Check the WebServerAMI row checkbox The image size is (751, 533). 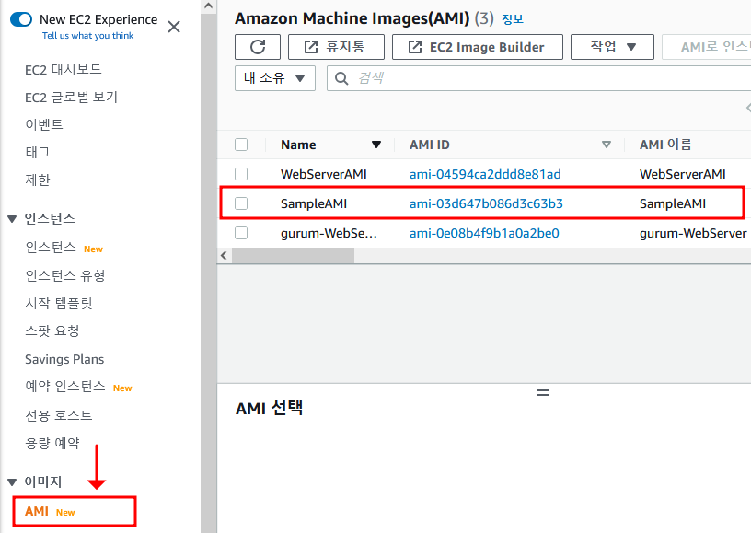point(241,174)
